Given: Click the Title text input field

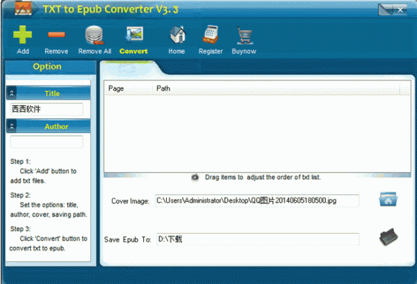Looking at the screenshot, I should click(47, 109).
